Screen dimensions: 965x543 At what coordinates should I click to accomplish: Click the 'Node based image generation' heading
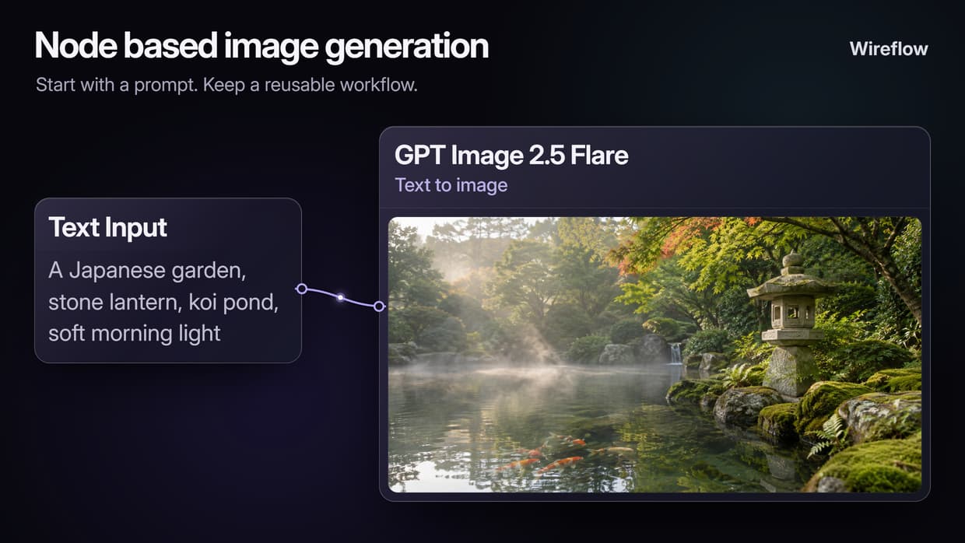(261, 47)
